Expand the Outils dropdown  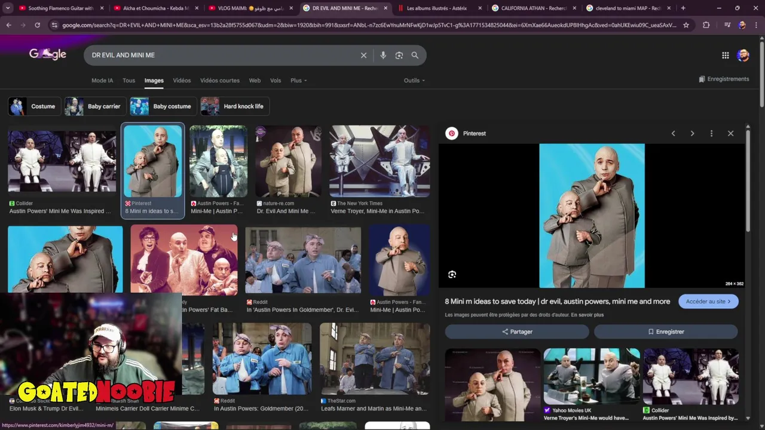click(x=414, y=81)
